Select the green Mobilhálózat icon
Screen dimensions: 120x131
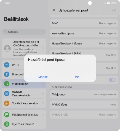7,84
